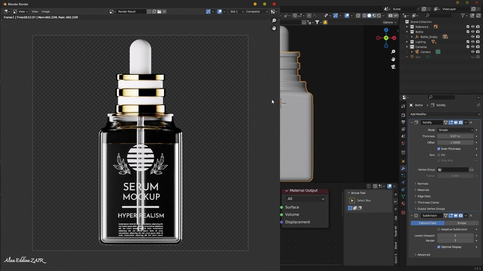Open the viewport Options popover
The height and width of the screenshot is (271, 483).
[389, 22]
